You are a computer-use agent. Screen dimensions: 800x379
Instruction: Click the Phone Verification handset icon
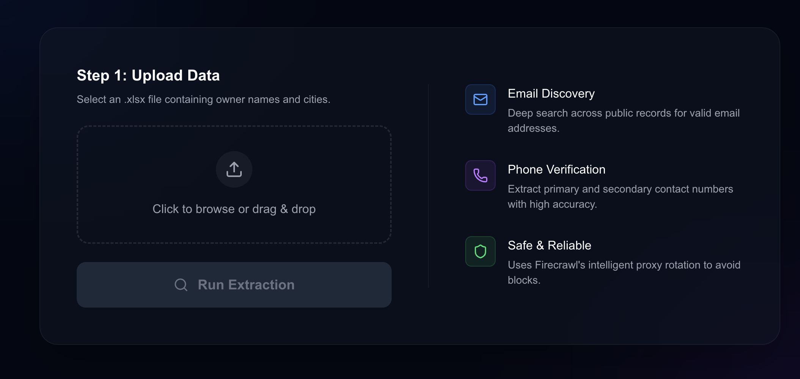pos(480,175)
